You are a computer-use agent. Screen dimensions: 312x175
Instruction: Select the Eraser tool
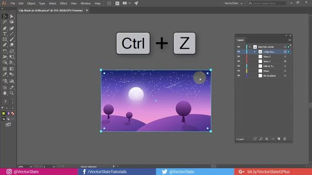12,45
